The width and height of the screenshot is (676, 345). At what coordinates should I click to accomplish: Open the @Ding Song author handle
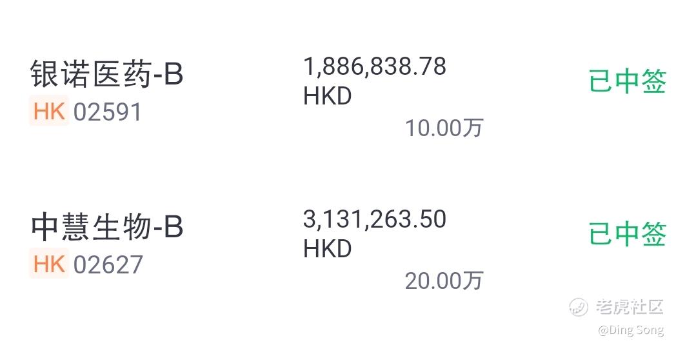[631, 330]
